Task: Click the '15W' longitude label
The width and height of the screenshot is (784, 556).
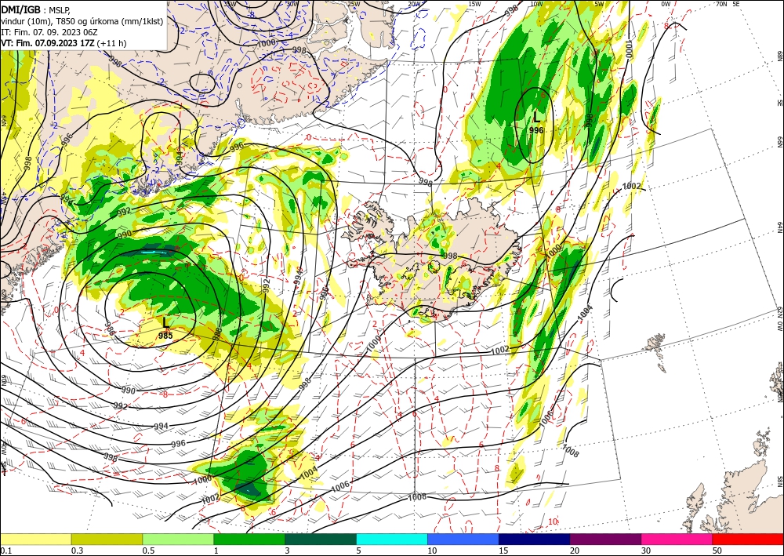Action: (475, 4)
